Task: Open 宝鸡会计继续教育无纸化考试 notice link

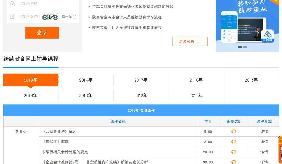Action: pos(133,7)
